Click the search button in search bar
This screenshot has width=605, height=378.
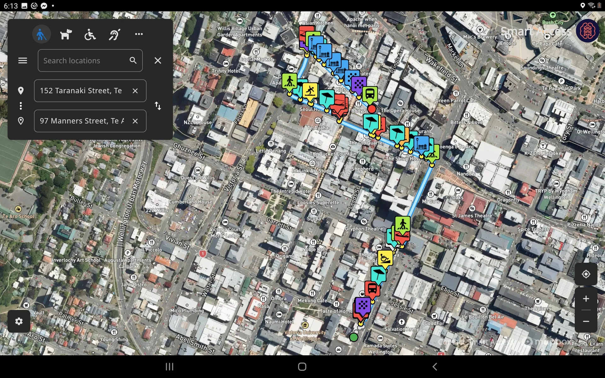[133, 60]
